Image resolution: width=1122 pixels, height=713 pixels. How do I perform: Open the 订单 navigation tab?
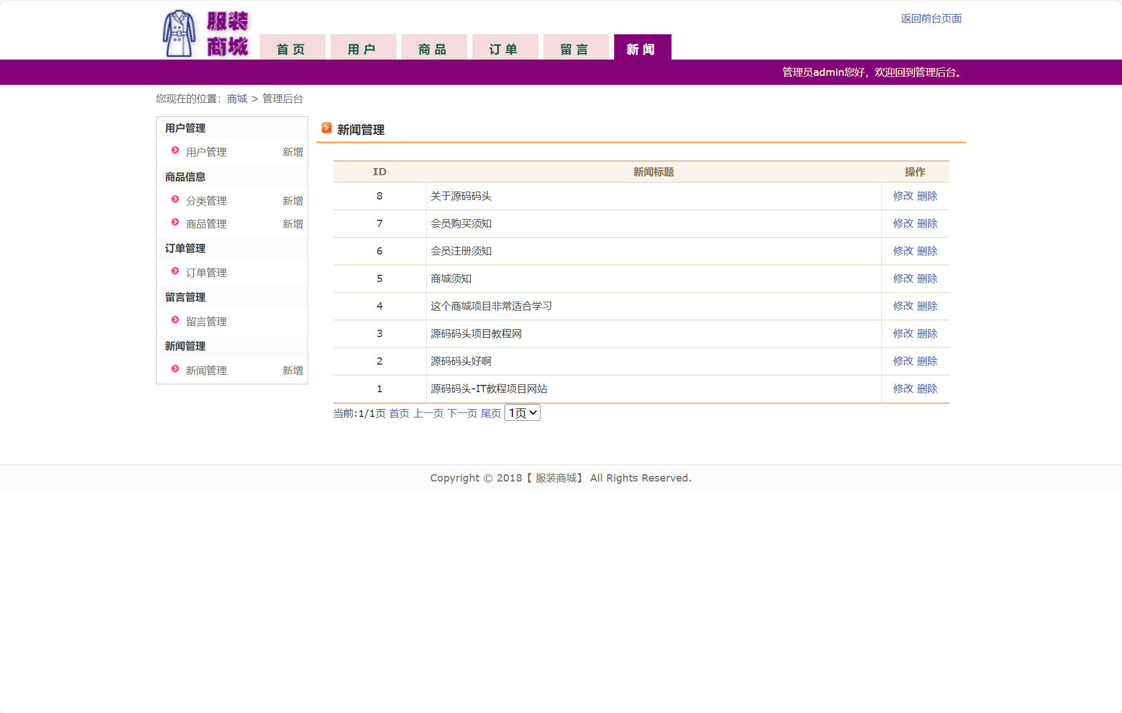click(x=504, y=49)
